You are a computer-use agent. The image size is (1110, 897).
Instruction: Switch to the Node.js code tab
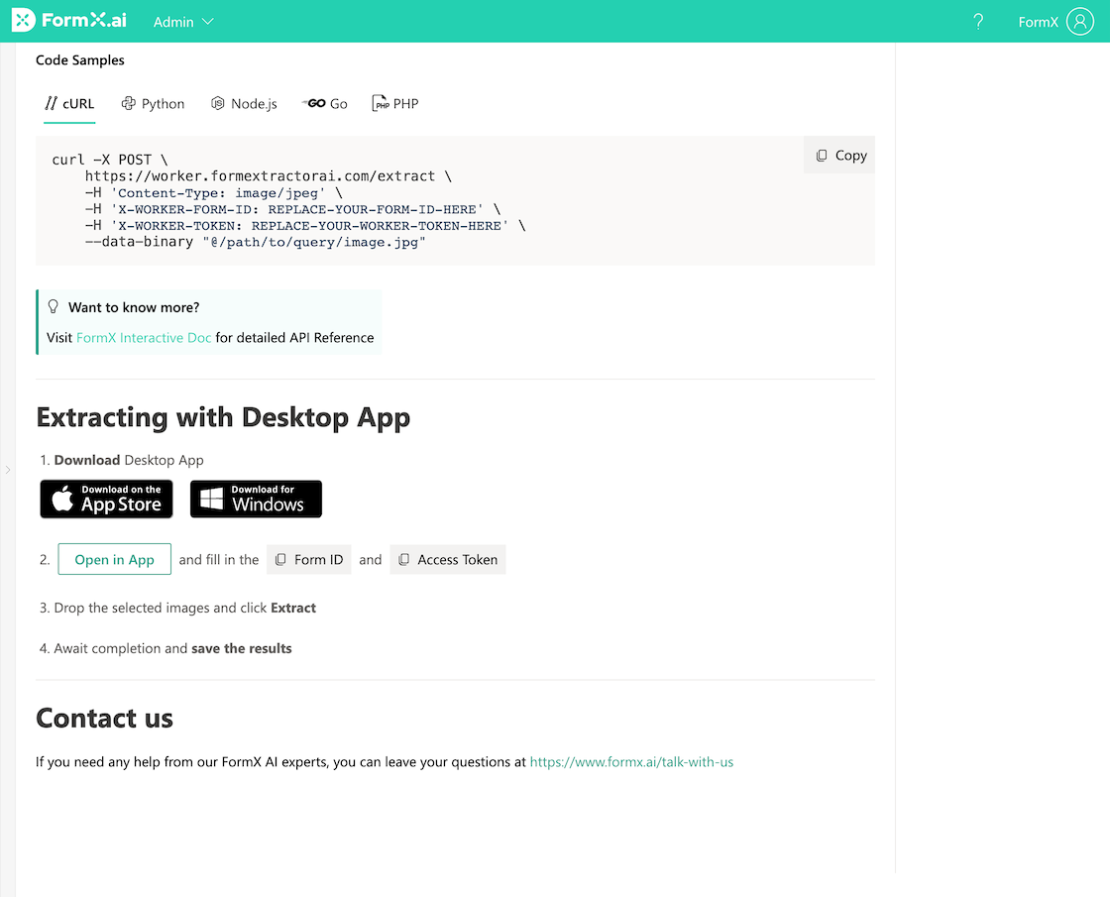click(244, 104)
